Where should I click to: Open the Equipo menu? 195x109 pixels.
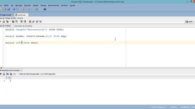coord(43,5)
